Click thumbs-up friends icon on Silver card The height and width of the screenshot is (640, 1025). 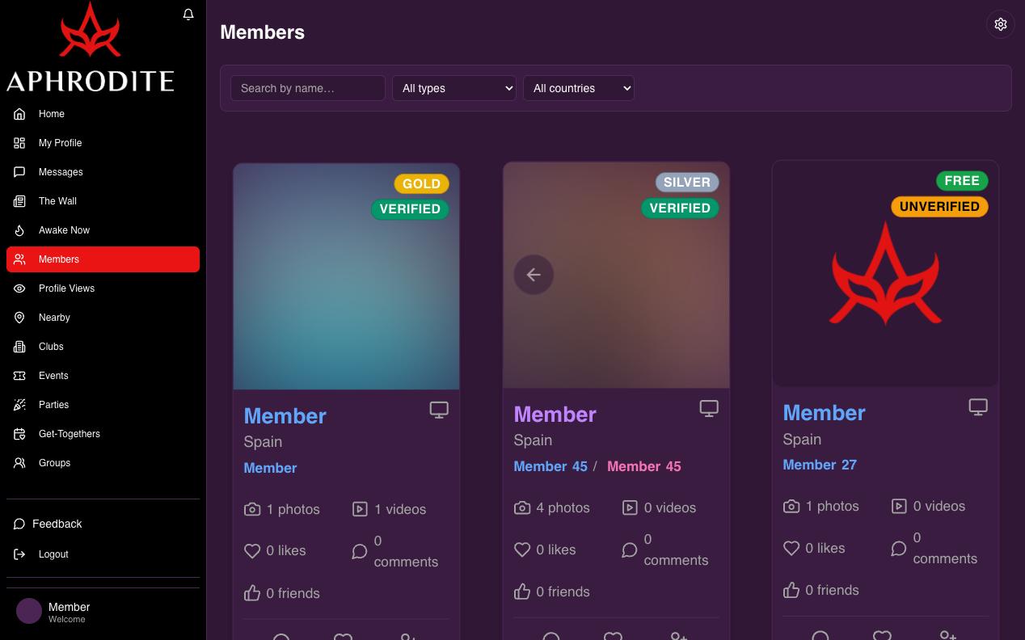522,592
